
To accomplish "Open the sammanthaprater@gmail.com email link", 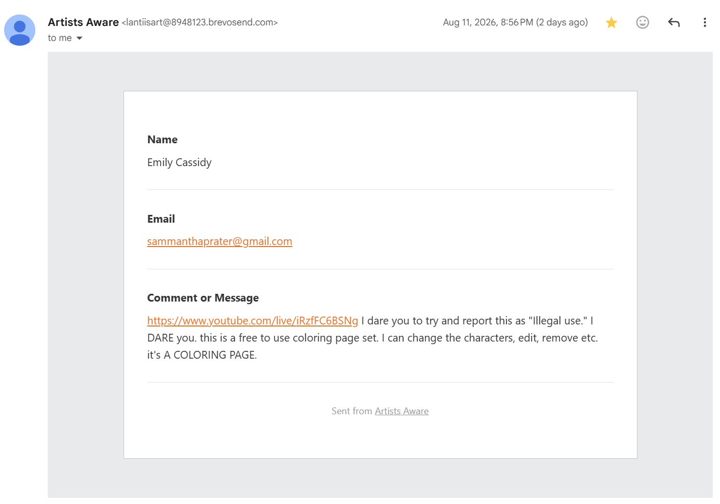I will point(220,241).
